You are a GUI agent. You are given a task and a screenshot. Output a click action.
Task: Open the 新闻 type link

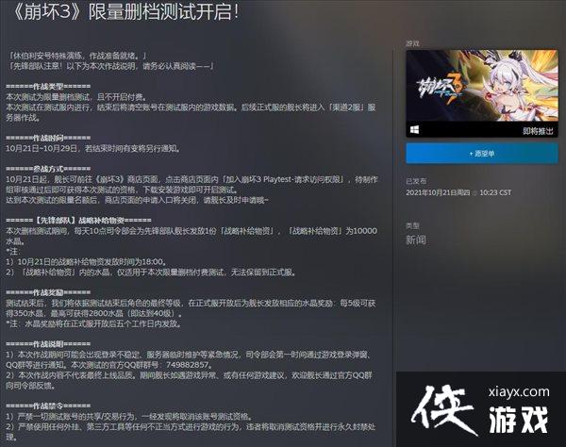pos(416,240)
